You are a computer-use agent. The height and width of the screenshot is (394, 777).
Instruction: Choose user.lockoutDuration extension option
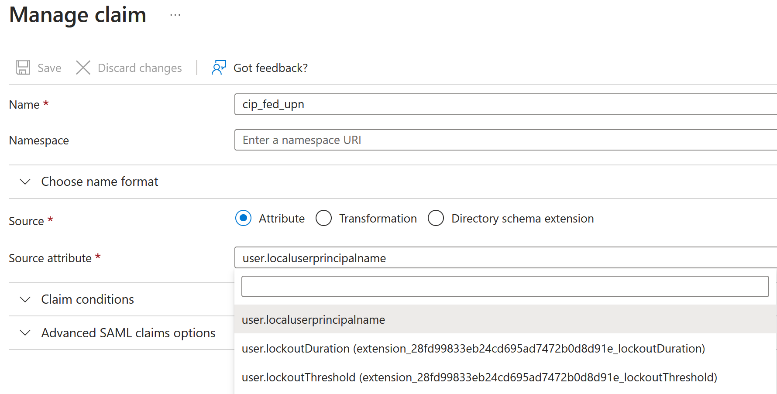[x=473, y=349]
